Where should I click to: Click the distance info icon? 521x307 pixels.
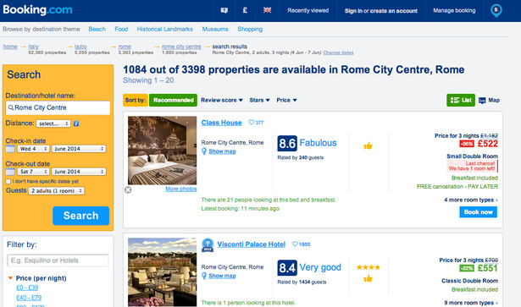coord(76,123)
